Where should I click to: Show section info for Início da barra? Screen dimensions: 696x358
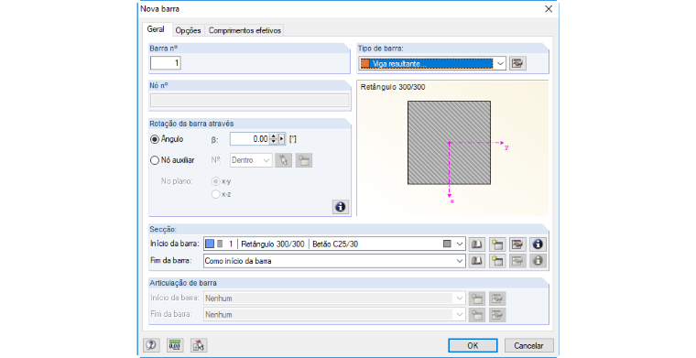[x=538, y=244]
